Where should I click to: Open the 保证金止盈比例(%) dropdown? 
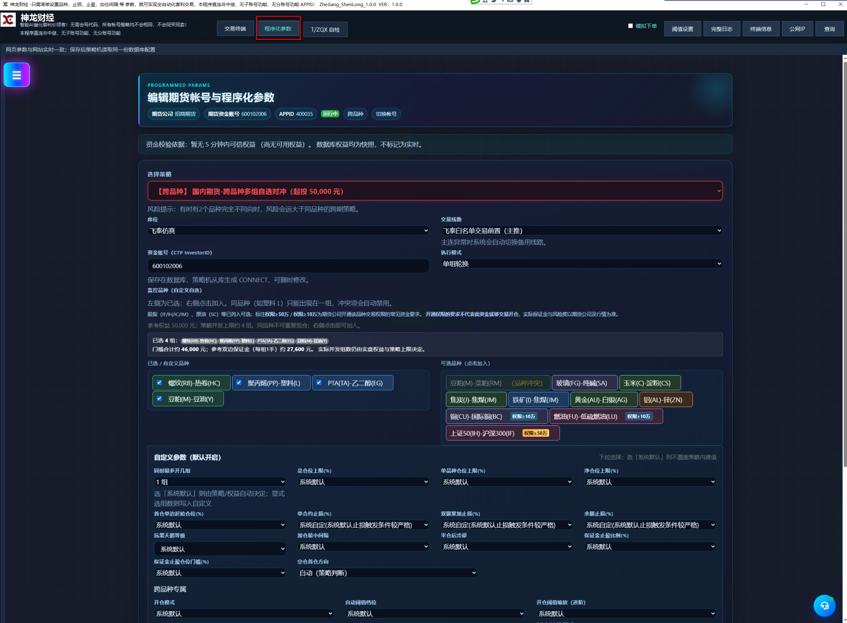tap(650, 547)
